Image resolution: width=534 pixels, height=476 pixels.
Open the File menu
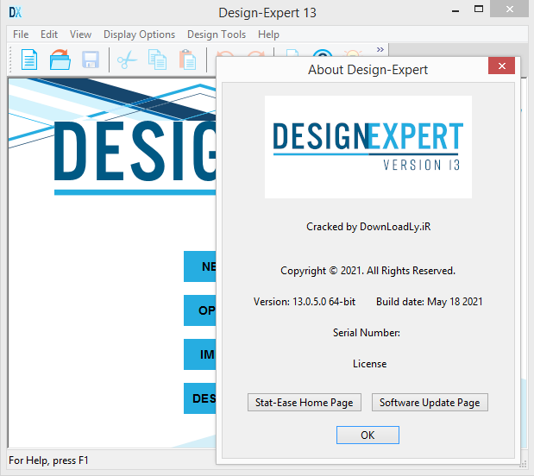pos(21,34)
